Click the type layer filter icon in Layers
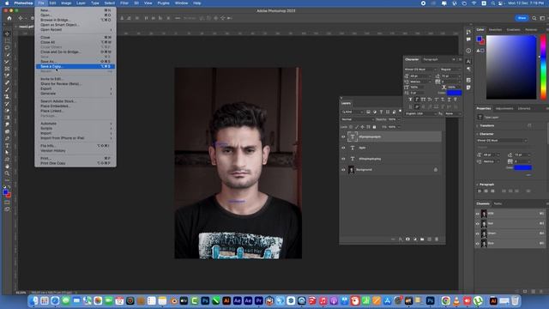This screenshot has width=549, height=309. 381,112
